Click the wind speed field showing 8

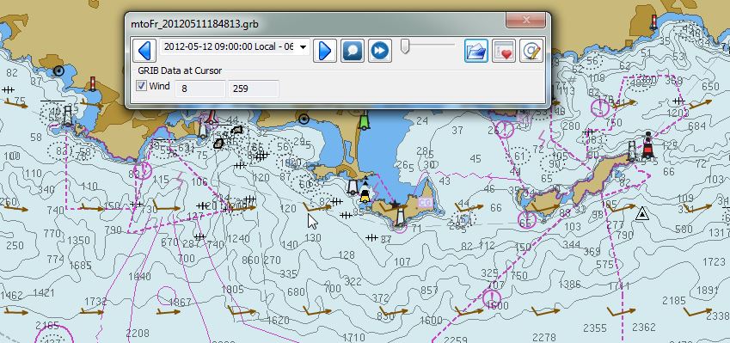click(199, 89)
